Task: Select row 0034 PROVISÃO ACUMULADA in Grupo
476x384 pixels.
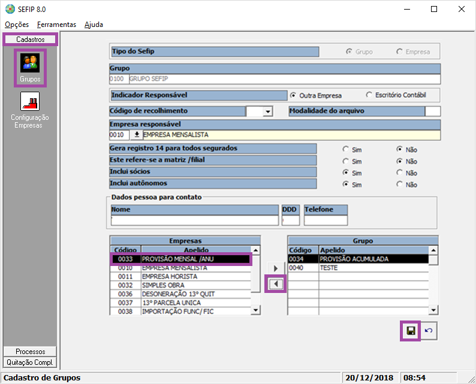Action: point(358,259)
